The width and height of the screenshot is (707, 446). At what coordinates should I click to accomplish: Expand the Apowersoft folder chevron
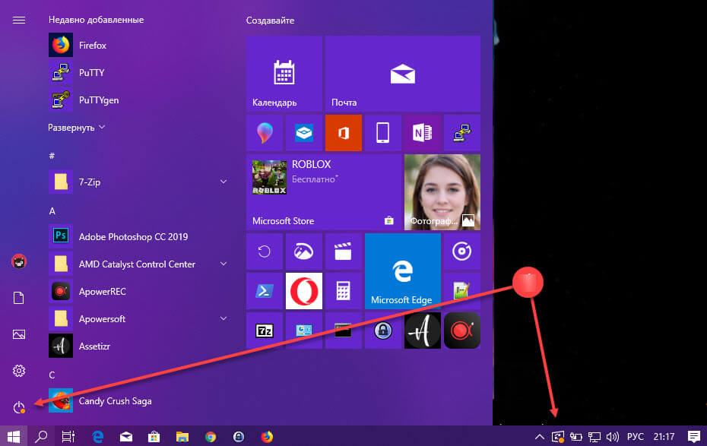coord(224,318)
